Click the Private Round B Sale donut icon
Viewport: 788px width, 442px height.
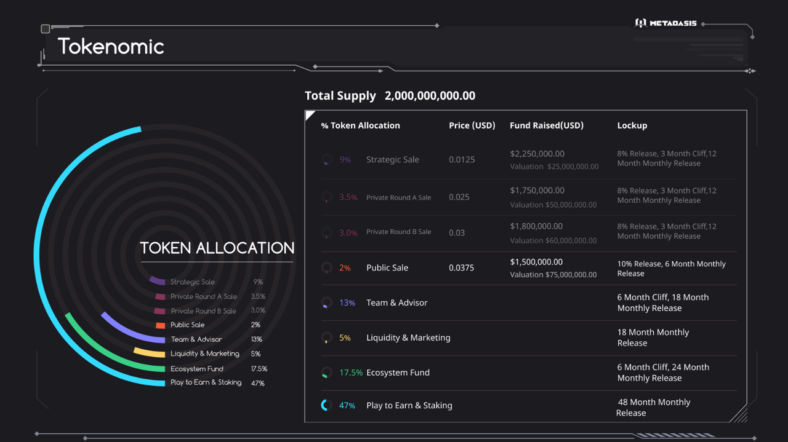point(327,233)
